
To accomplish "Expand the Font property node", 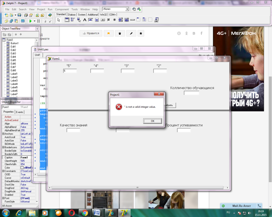I will [3, 198].
